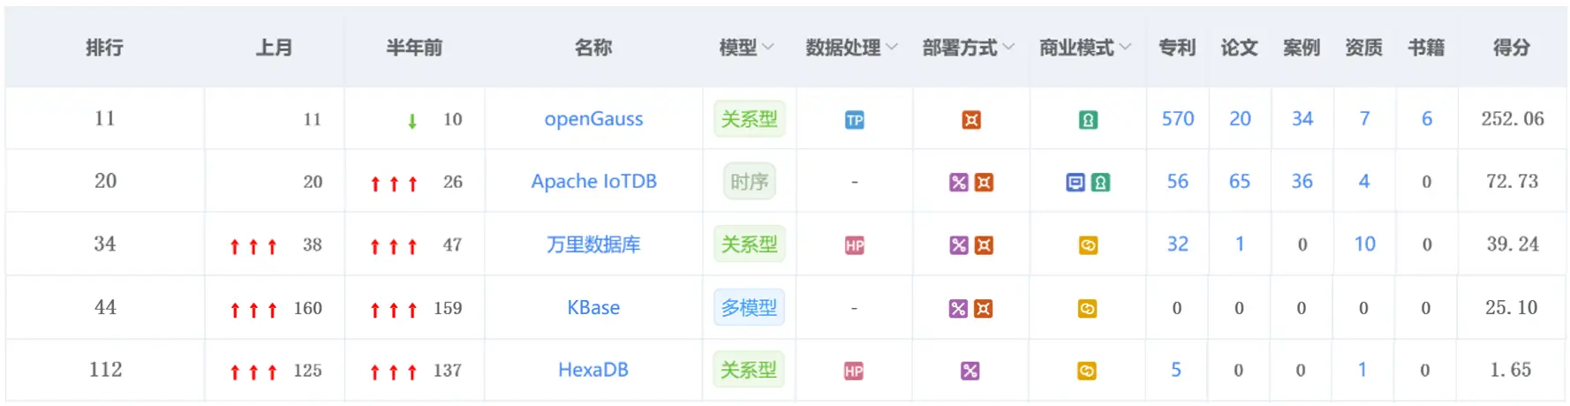Click the 专利 column header
Screen dimensions: 1570x406
point(1177,48)
